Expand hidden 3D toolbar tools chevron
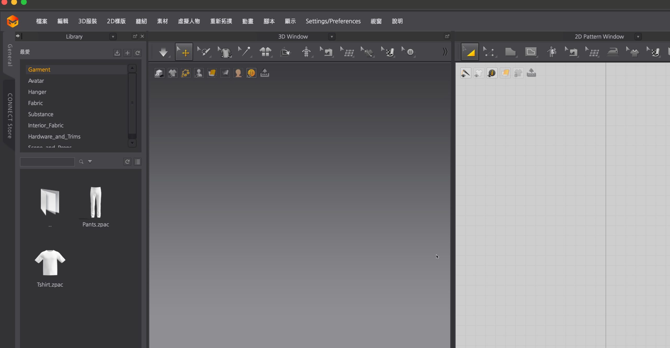The image size is (670, 348). pos(445,52)
